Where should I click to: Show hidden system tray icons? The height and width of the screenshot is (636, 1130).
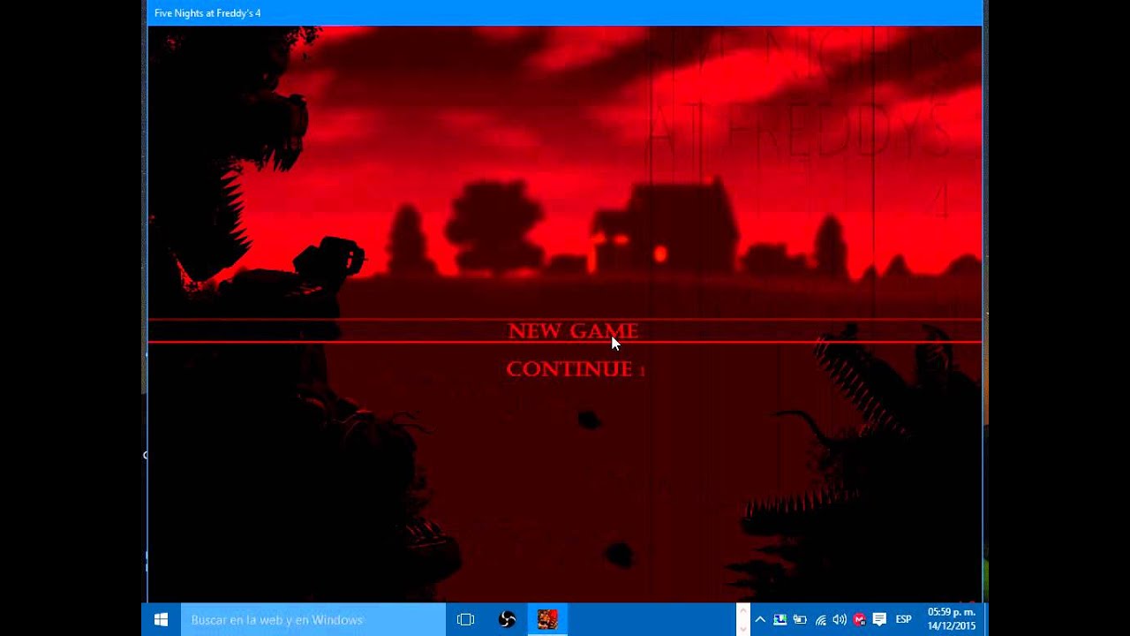point(760,620)
